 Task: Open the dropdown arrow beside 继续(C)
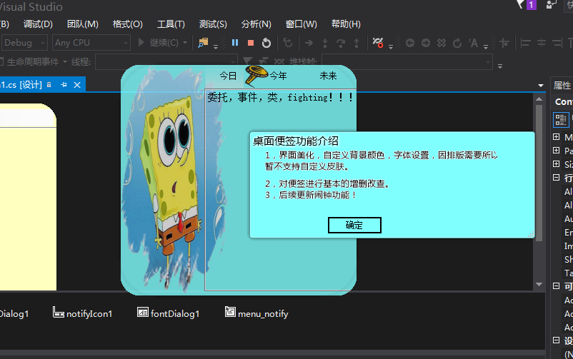pos(185,43)
